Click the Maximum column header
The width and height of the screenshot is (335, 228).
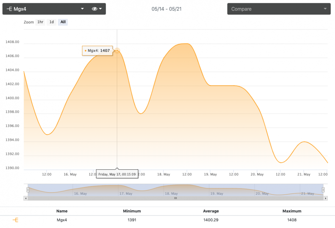coord(292,211)
